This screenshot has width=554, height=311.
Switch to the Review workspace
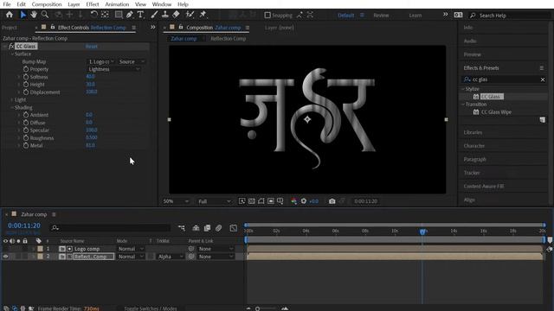pyautogui.click(x=381, y=16)
